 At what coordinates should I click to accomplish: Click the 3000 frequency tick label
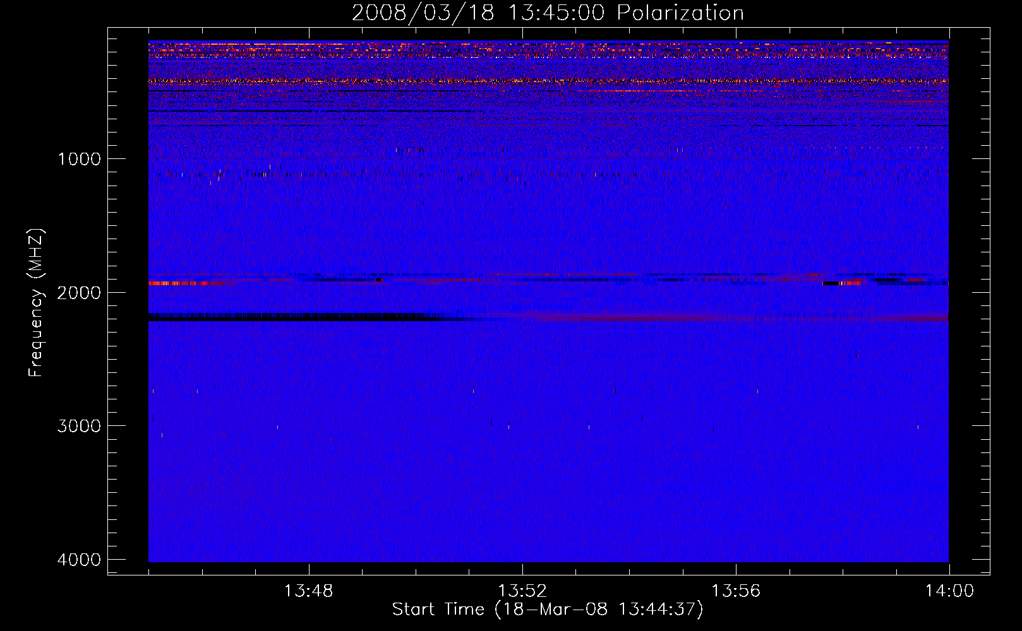79,426
